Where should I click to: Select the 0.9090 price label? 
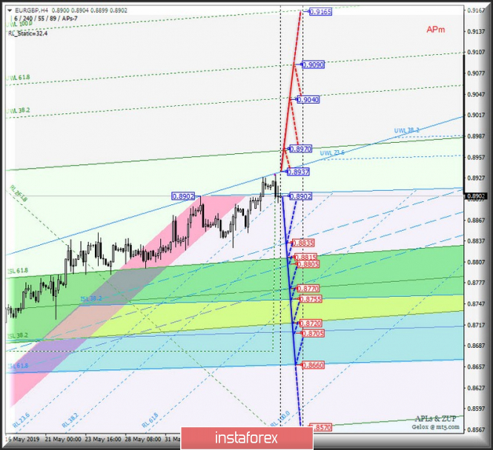[313, 64]
